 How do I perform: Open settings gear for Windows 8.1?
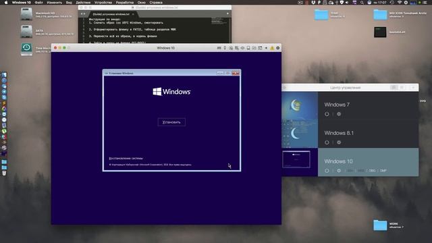[339, 142]
